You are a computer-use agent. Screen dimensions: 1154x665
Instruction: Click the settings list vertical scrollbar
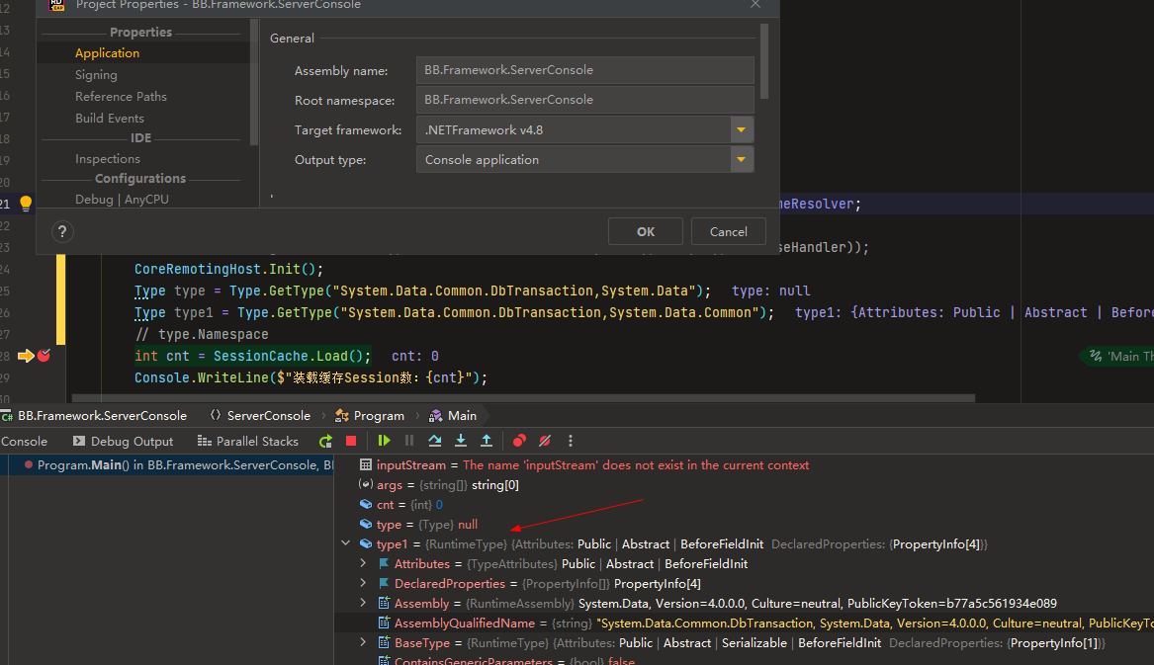[254, 82]
